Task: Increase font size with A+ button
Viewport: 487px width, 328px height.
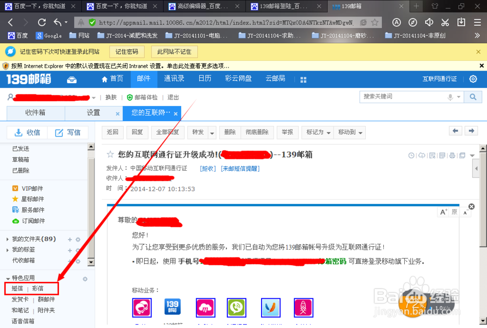Action: [443, 212]
